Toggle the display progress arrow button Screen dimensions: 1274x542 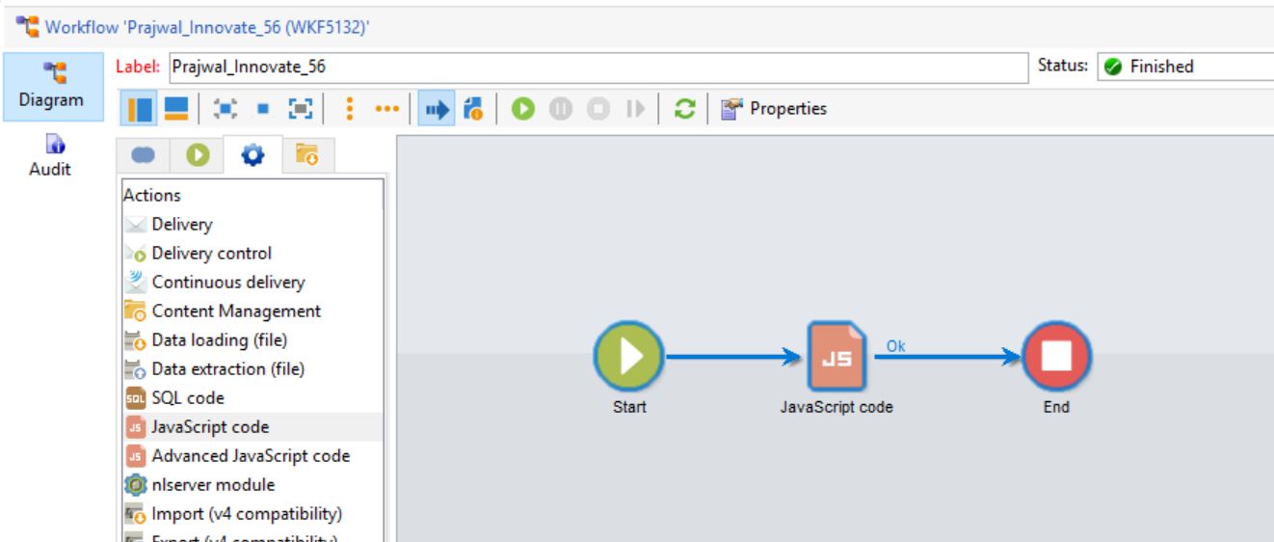point(438,109)
